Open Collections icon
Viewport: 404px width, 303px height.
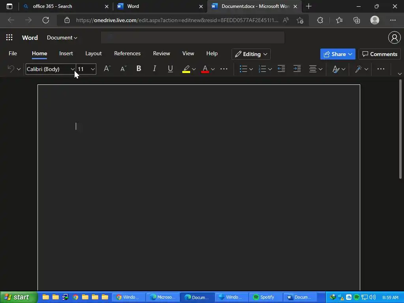(x=357, y=20)
